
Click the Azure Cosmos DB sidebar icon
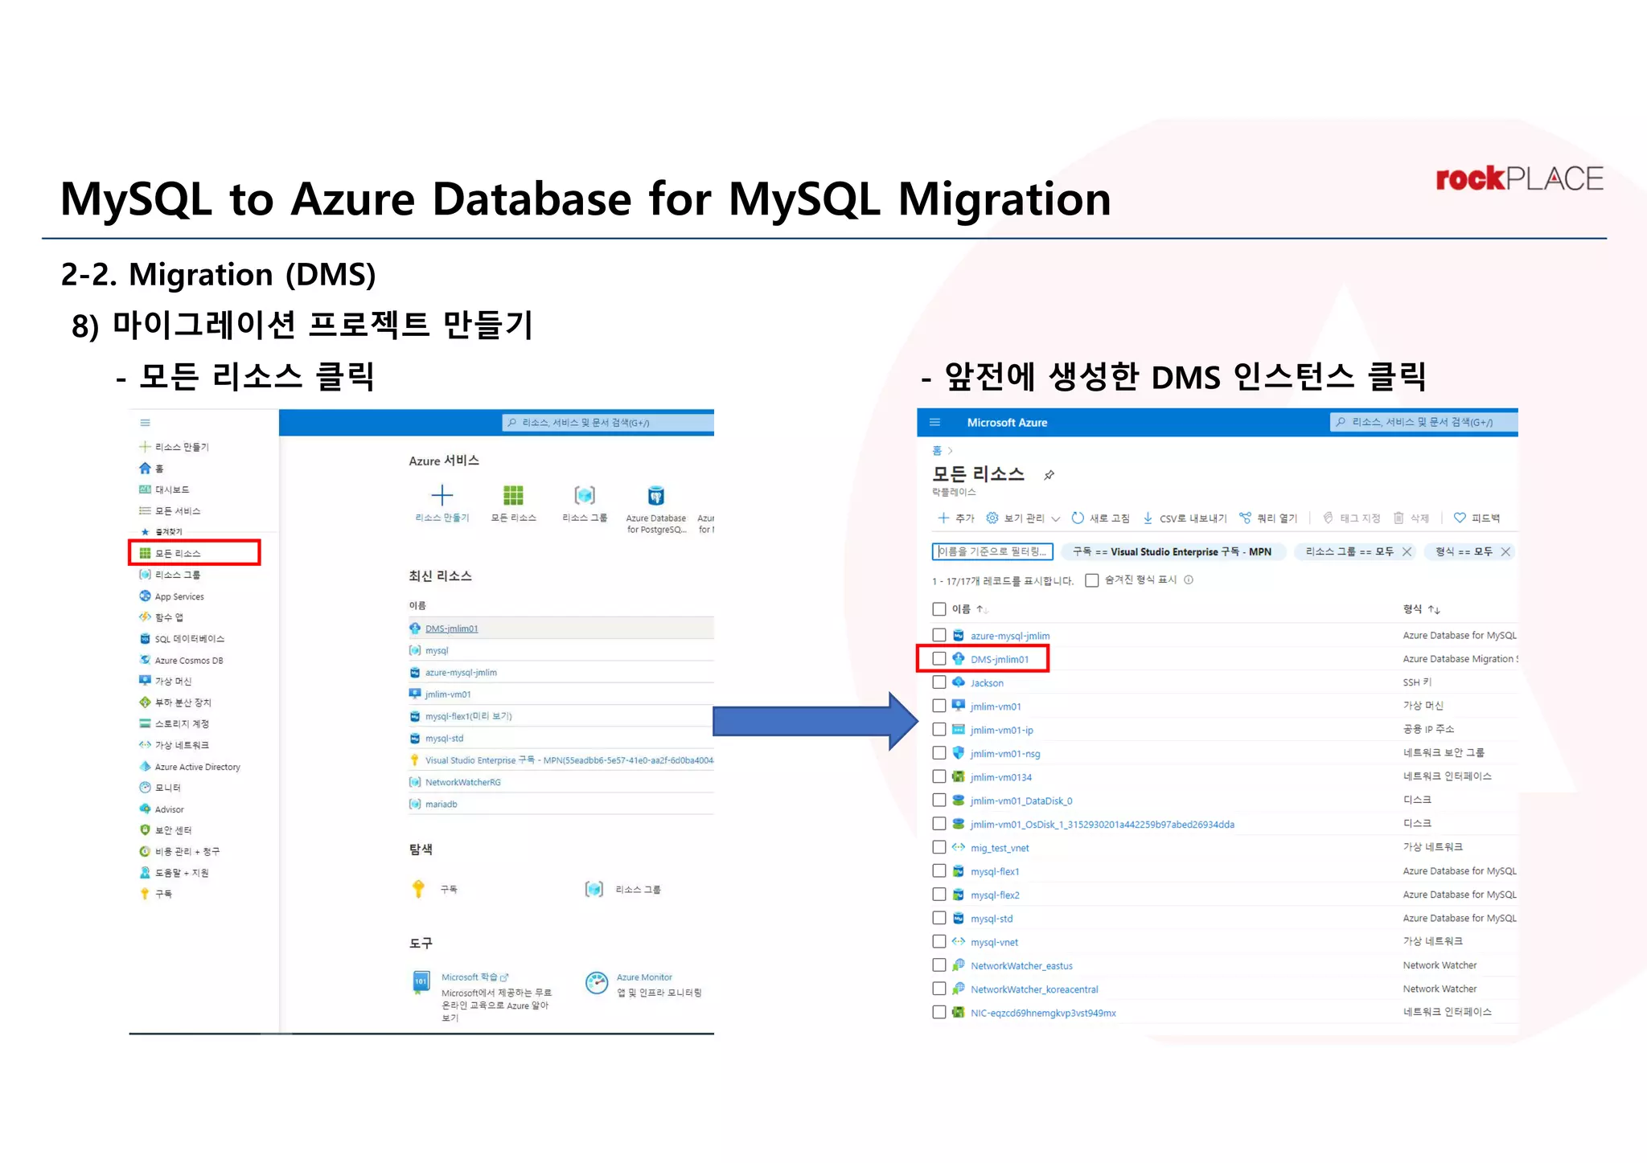145,660
